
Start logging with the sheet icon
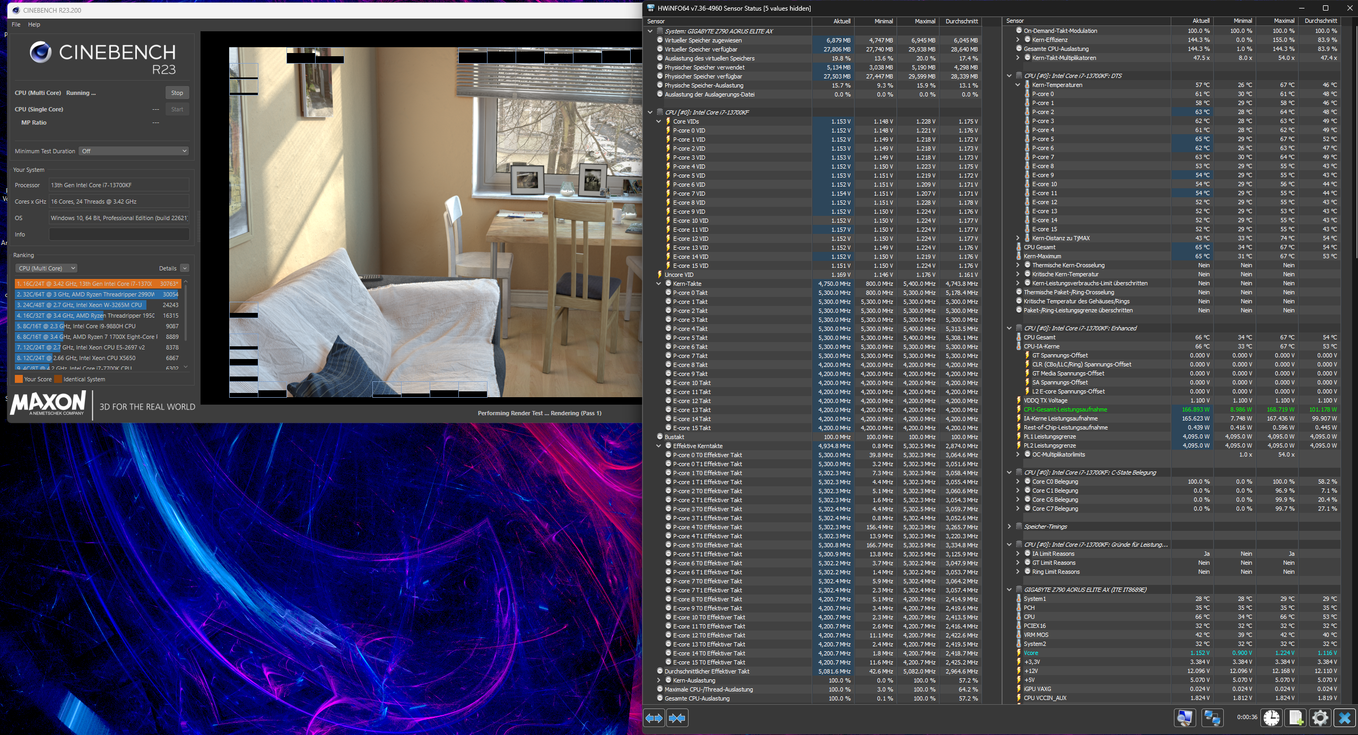[x=1295, y=718]
